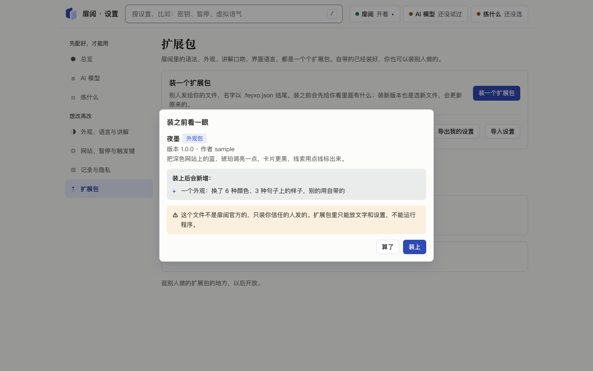593x371 pixels.
Task: Click the 练什么 sidebar grid icon
Action: (x=73, y=97)
